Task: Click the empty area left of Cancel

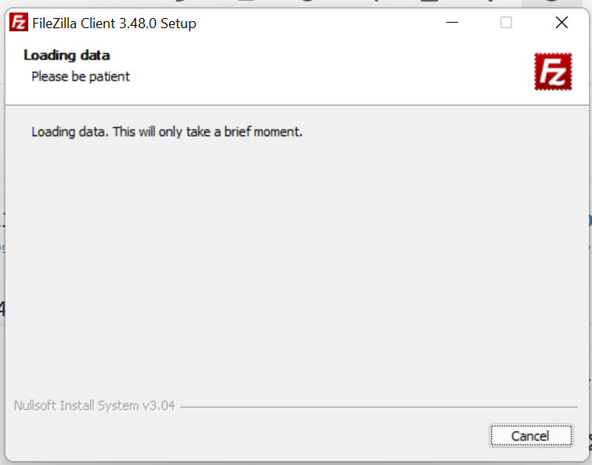Action: [x=235, y=436]
